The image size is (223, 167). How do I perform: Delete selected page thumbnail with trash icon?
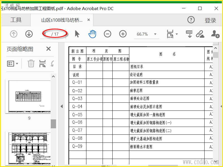(x=31, y=63)
